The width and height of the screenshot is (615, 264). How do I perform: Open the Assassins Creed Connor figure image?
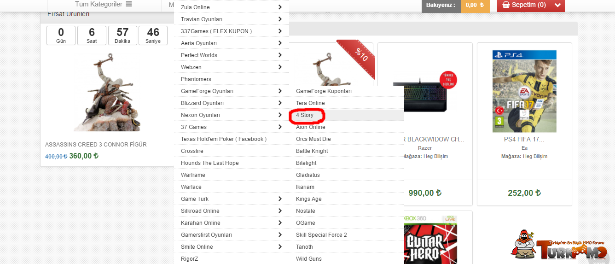(107, 92)
